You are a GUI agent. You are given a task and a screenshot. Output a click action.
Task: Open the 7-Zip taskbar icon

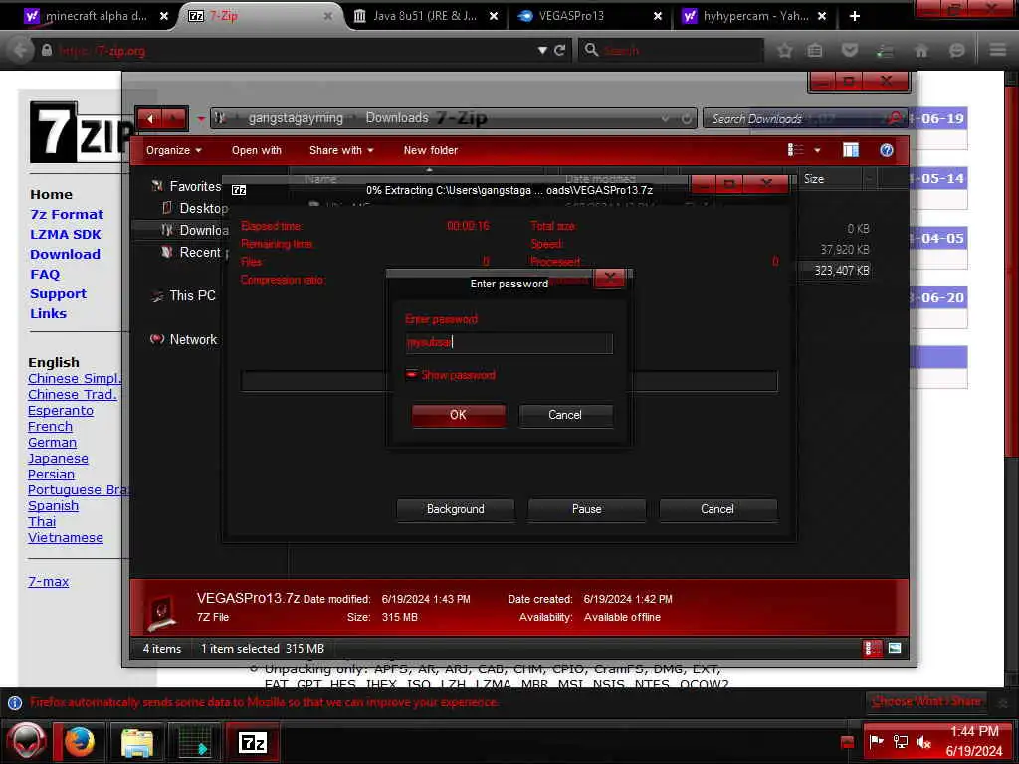click(x=252, y=742)
